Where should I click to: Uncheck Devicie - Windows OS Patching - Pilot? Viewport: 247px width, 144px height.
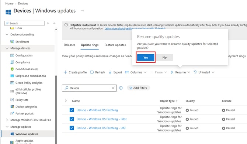[x=72, y=119]
